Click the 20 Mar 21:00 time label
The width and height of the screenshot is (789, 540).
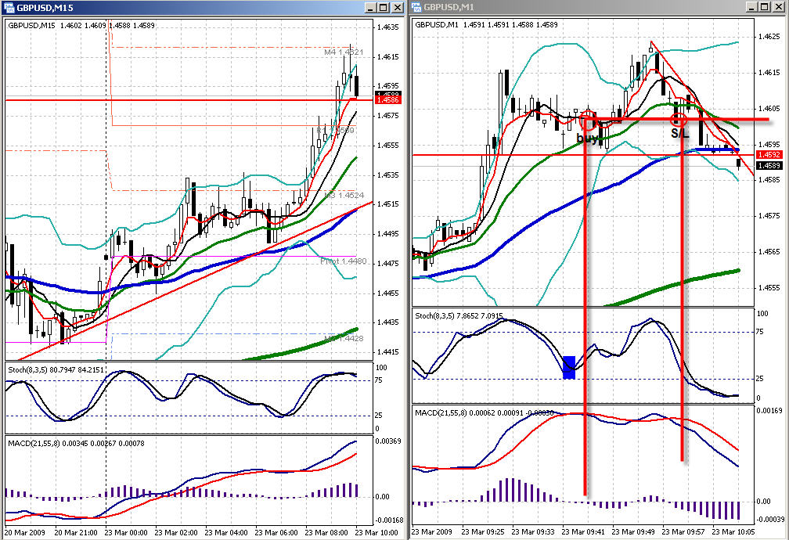click(x=76, y=532)
